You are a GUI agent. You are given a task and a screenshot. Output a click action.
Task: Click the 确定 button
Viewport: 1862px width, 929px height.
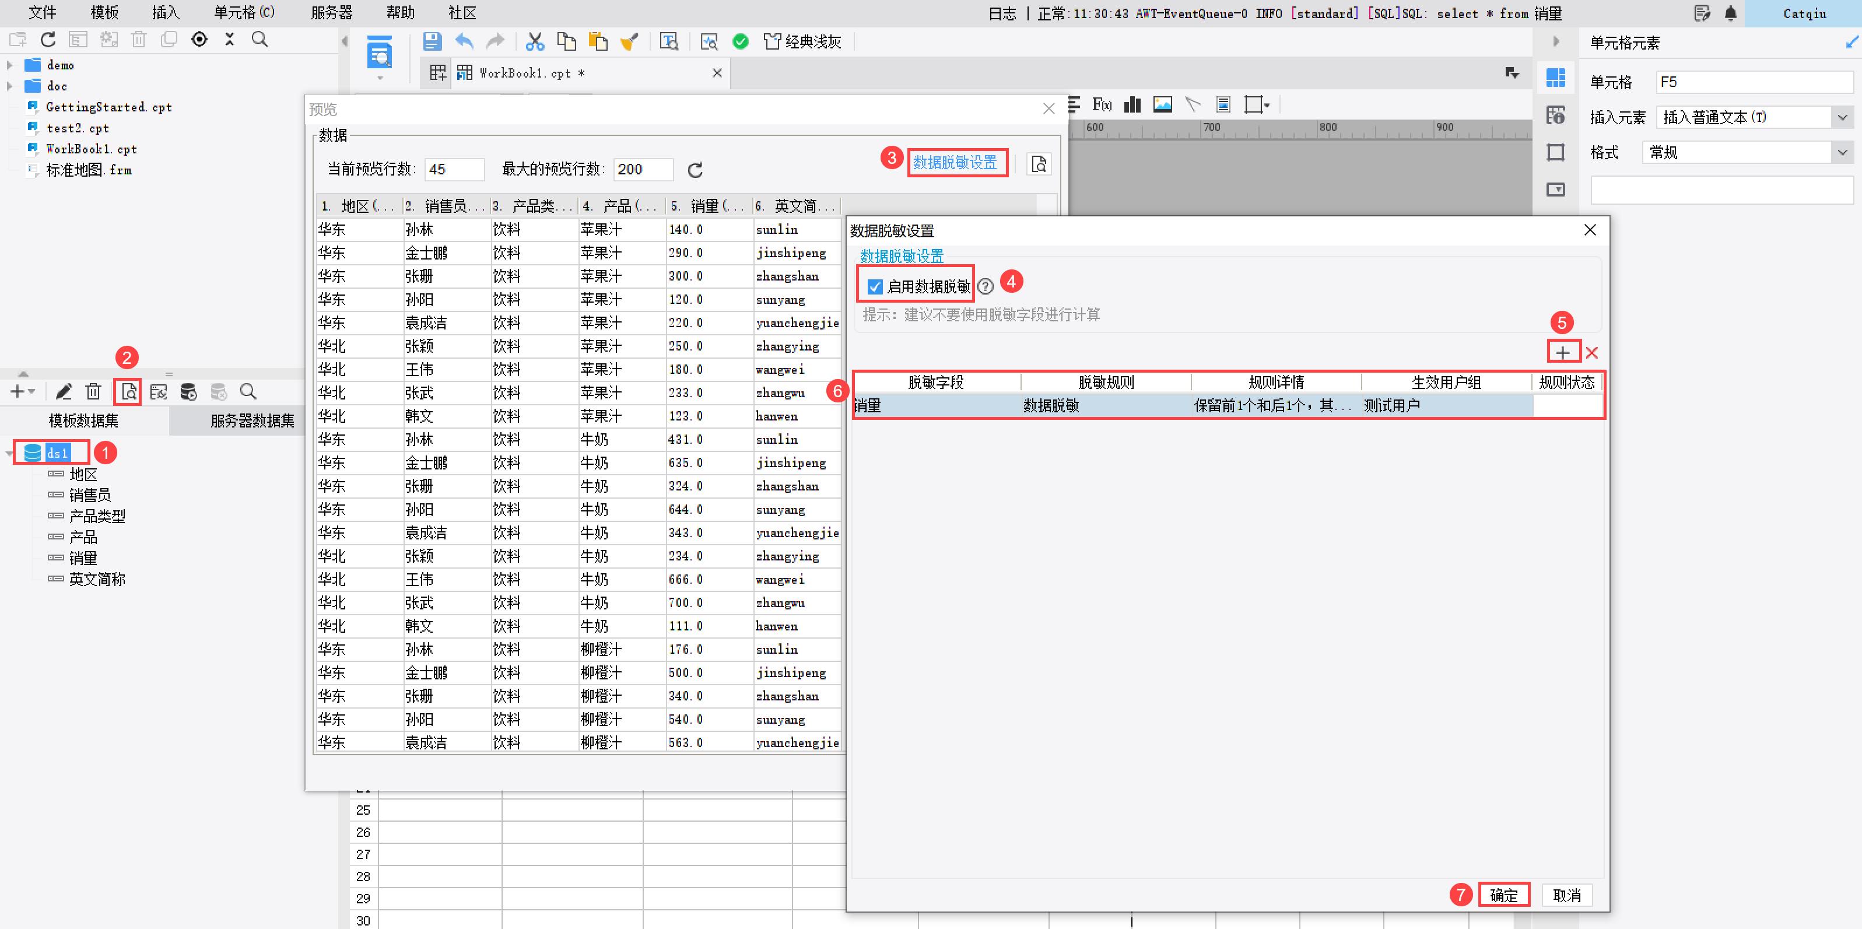[x=1503, y=895]
